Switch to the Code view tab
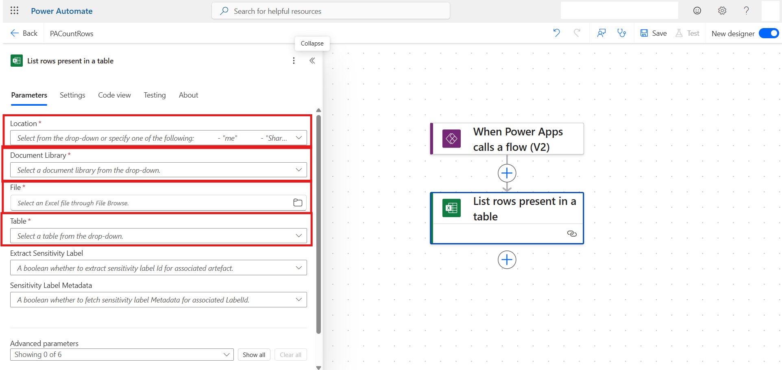The height and width of the screenshot is (370, 782). [x=114, y=95]
